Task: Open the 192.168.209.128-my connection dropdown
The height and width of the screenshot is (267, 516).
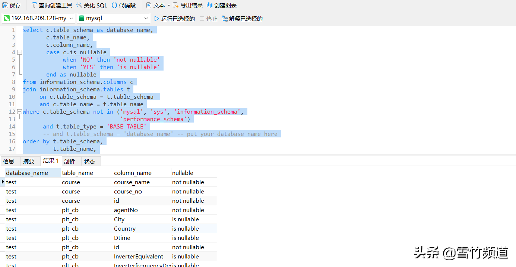Action: [x=72, y=18]
